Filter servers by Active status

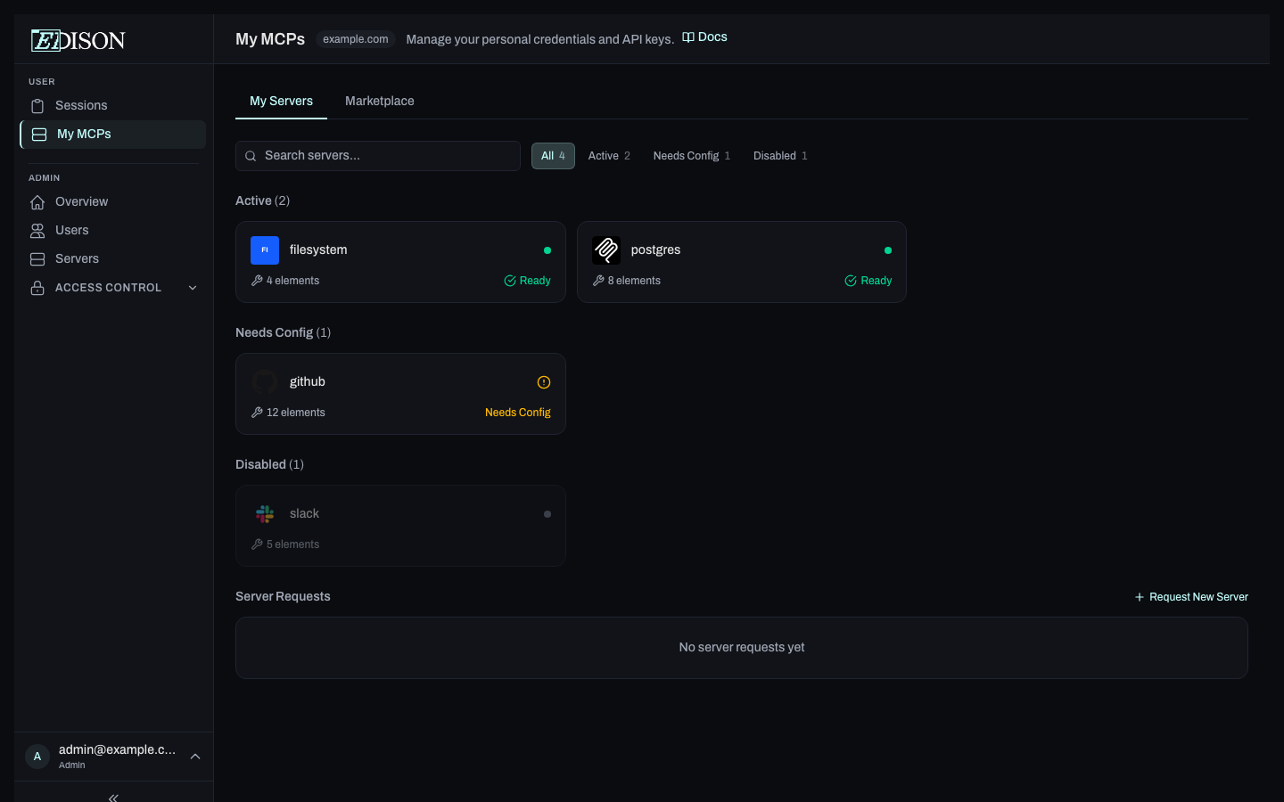tap(609, 156)
